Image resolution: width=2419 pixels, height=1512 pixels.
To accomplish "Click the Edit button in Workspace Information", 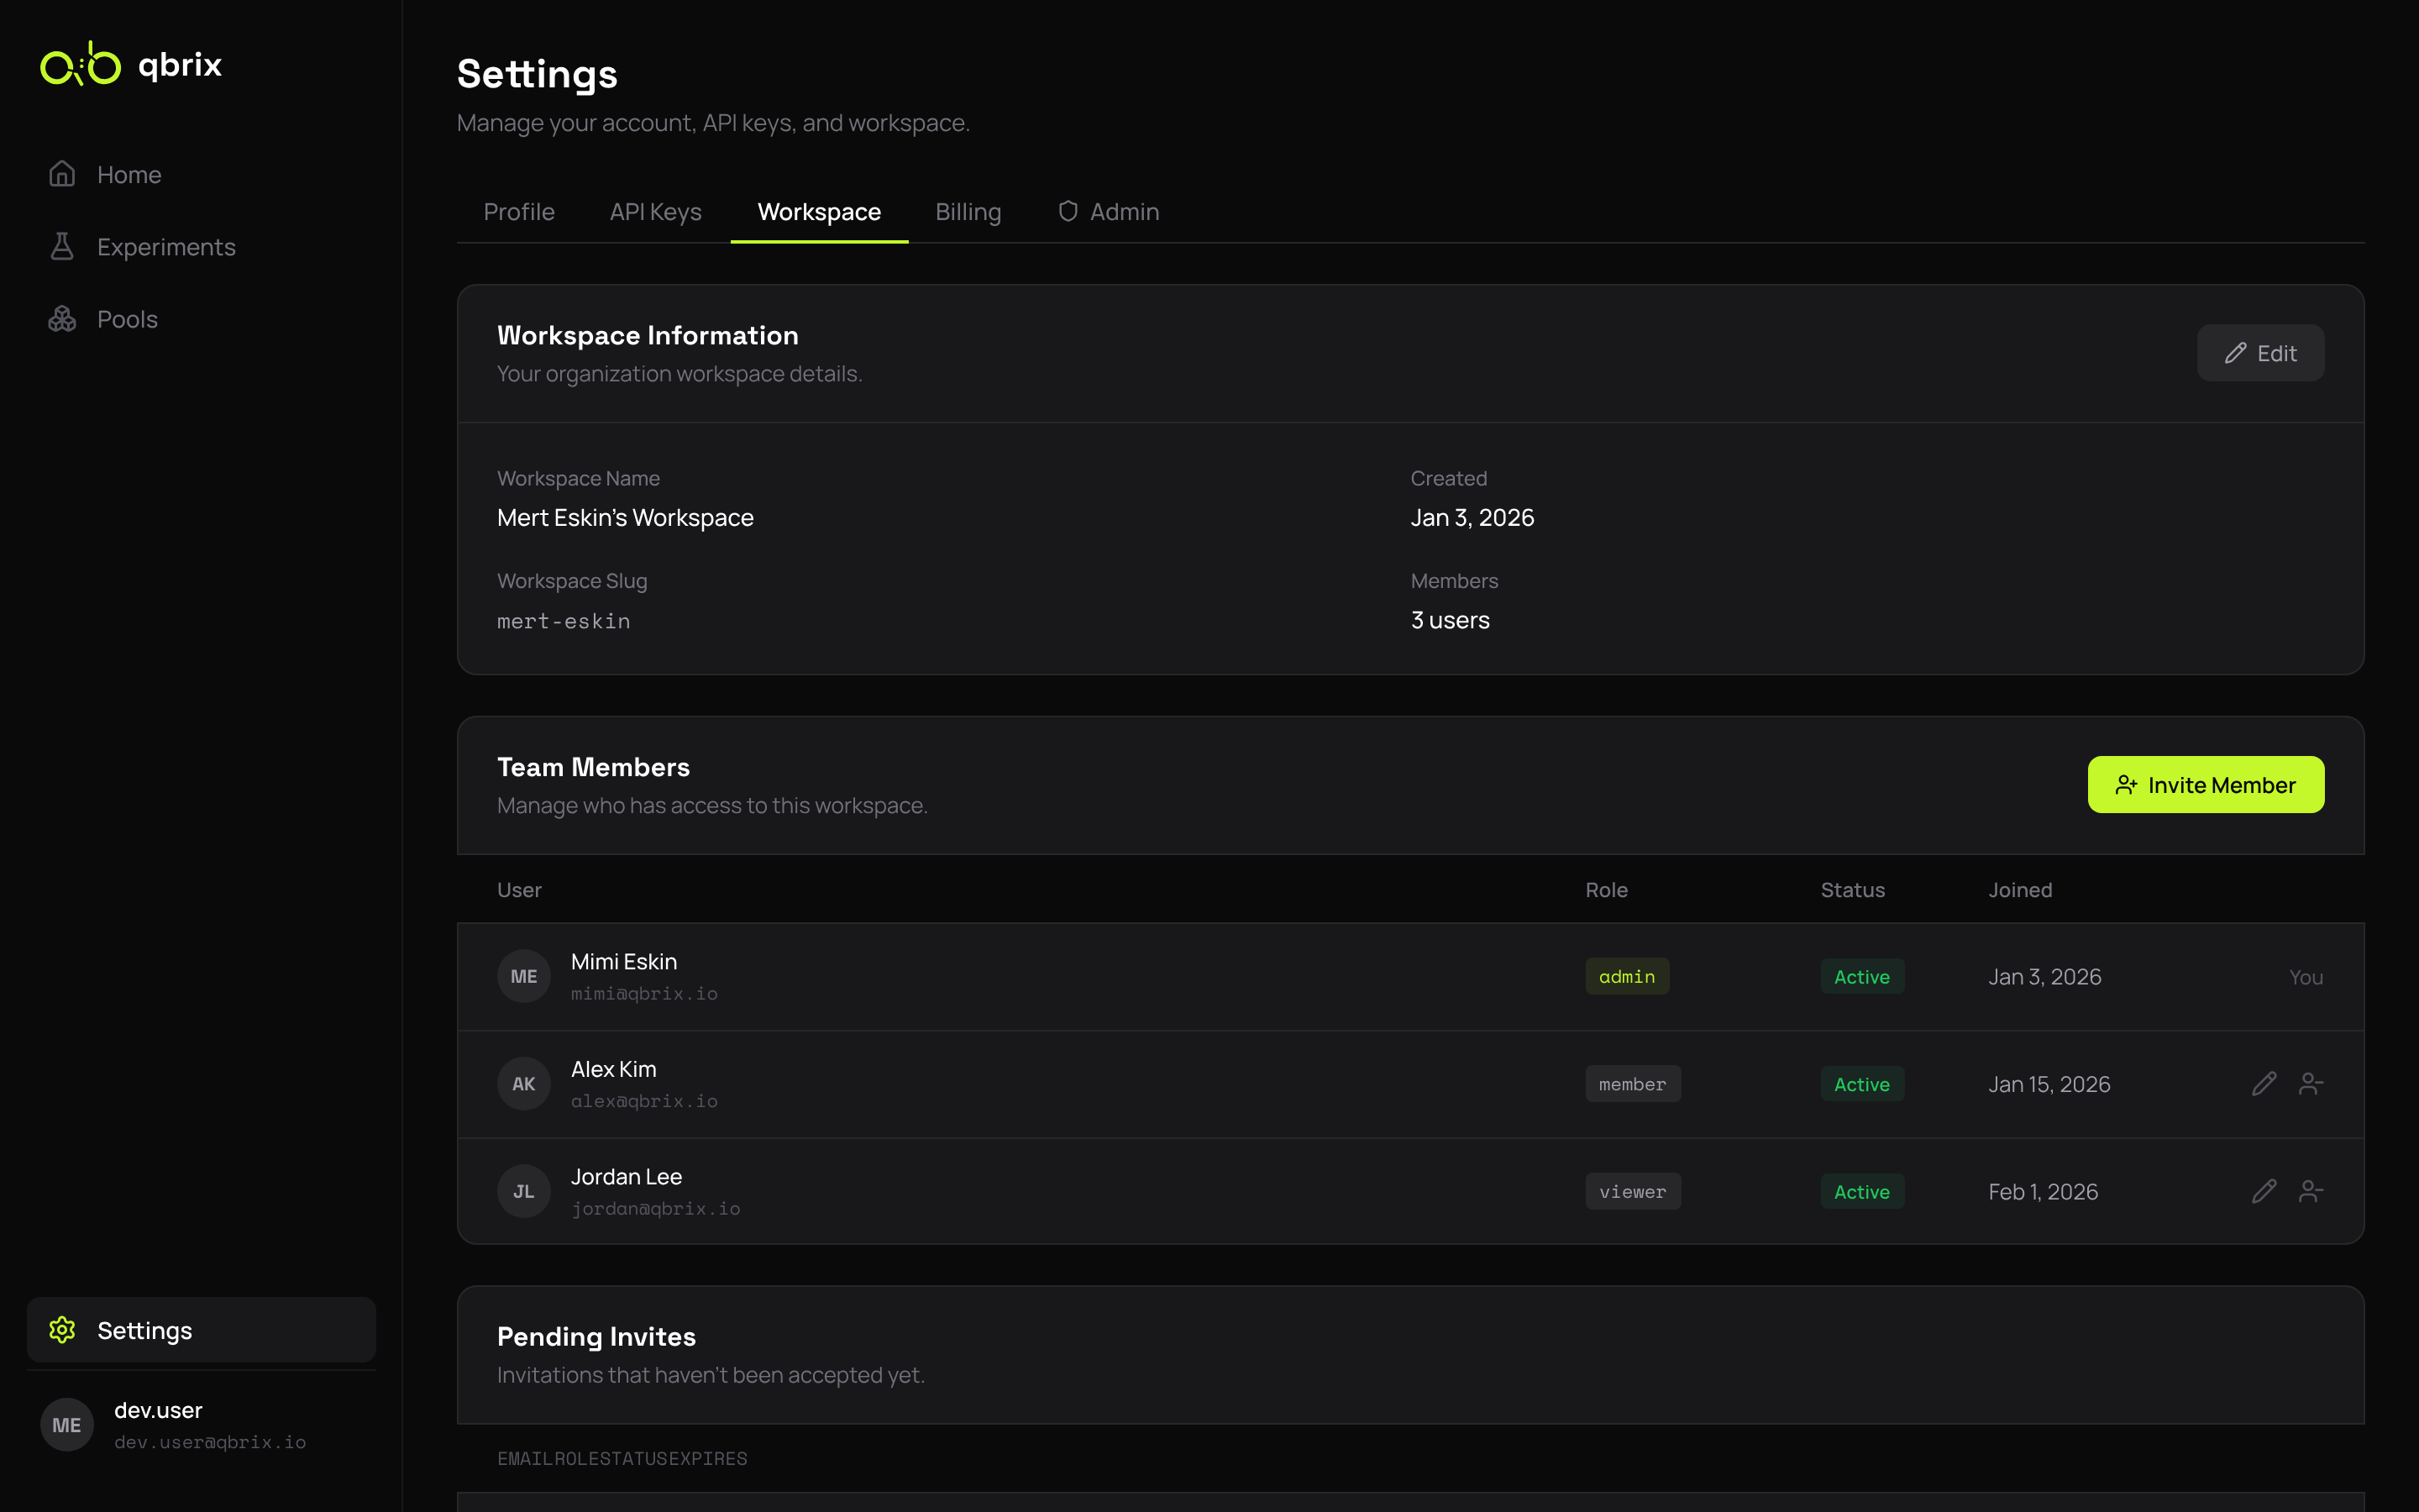I will pos(2260,352).
